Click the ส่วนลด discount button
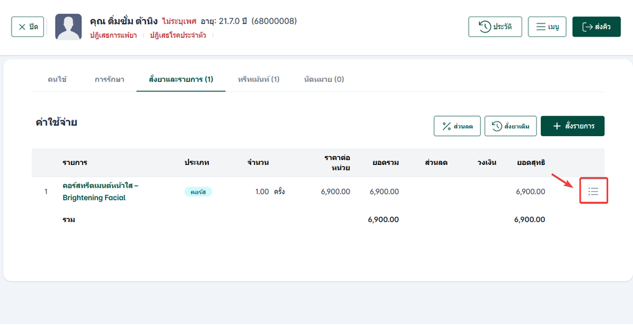The height and width of the screenshot is (325, 633). 457,126
